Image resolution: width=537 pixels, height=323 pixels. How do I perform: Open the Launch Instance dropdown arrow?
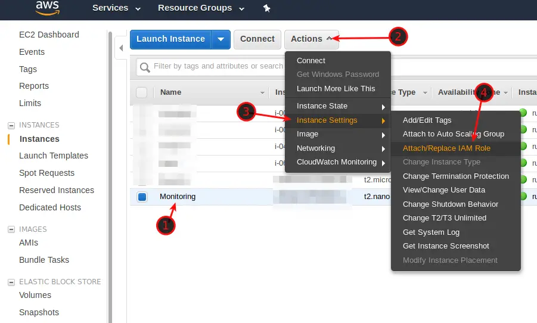pyautogui.click(x=221, y=39)
